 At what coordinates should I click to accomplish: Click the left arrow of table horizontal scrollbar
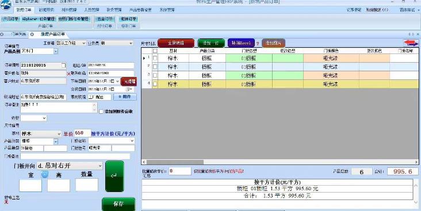point(144,162)
